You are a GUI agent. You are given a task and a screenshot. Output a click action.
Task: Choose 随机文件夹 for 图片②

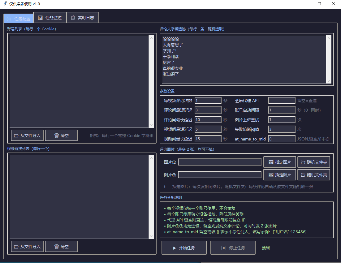click(x=313, y=175)
